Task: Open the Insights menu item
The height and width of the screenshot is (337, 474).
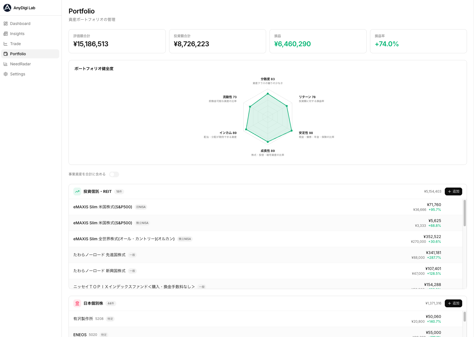Action: click(17, 34)
